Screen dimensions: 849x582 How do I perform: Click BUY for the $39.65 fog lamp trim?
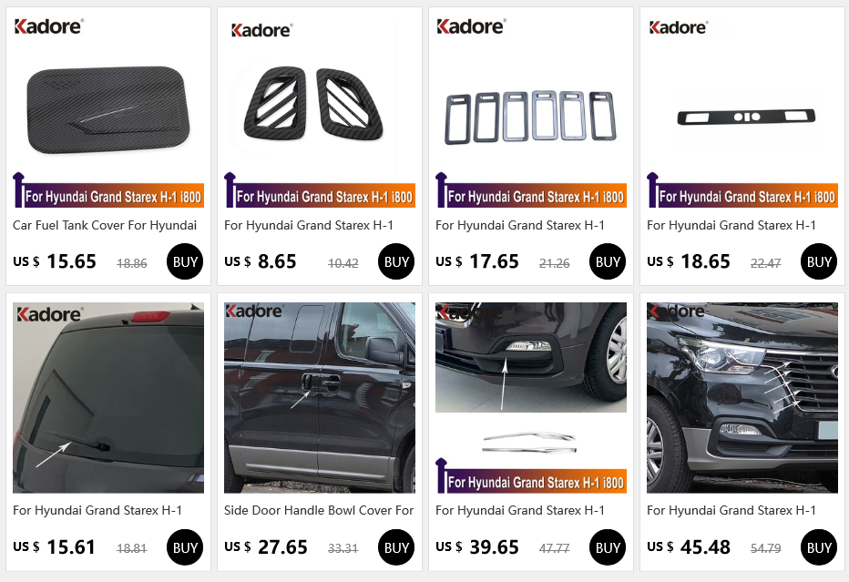pyautogui.click(x=608, y=547)
